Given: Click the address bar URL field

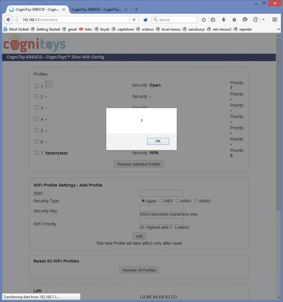Looking at the screenshot, I should pos(75,20).
